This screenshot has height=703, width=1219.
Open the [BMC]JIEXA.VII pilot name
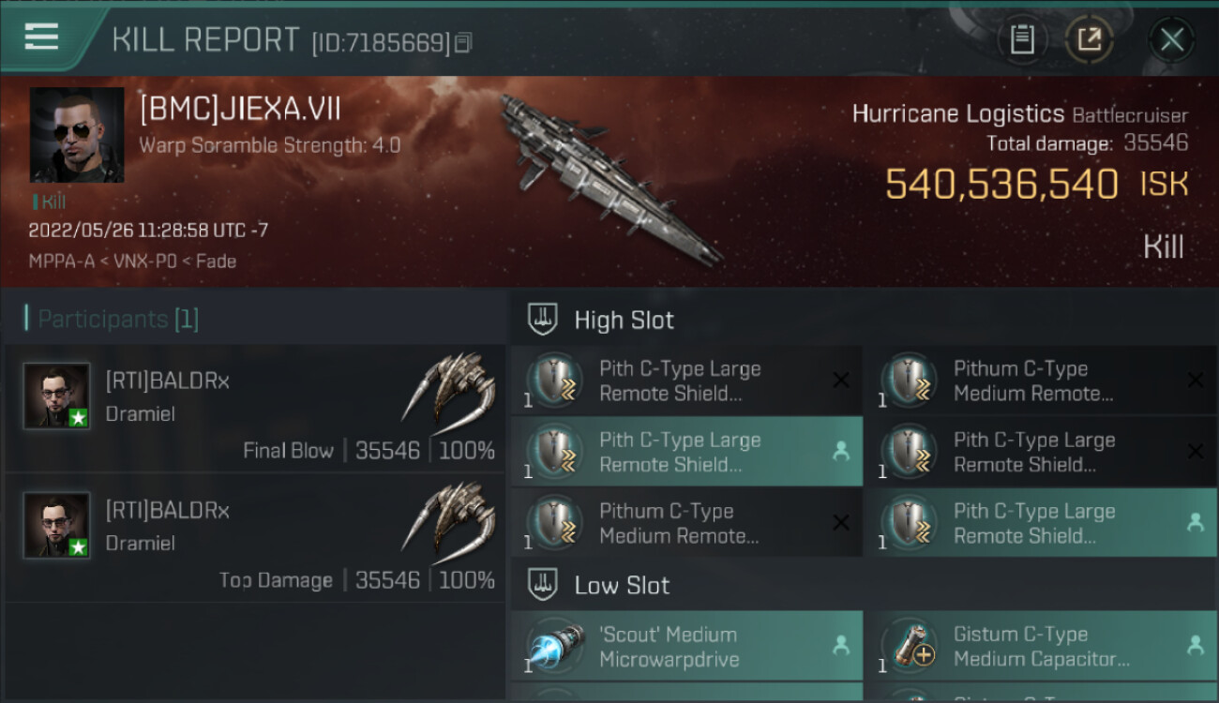point(239,110)
